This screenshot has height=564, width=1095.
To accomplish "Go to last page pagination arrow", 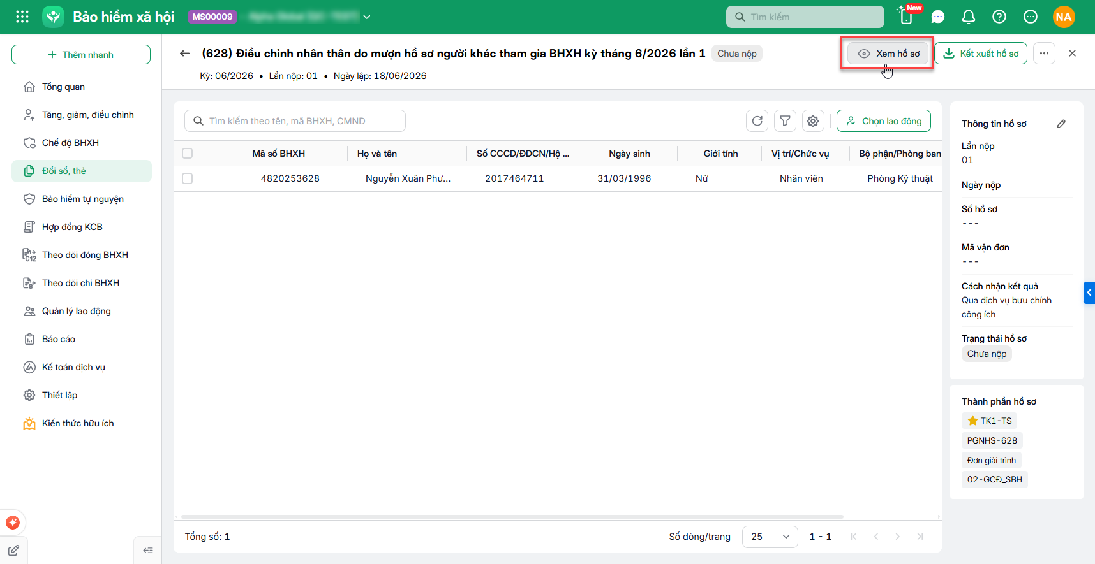I will [920, 537].
